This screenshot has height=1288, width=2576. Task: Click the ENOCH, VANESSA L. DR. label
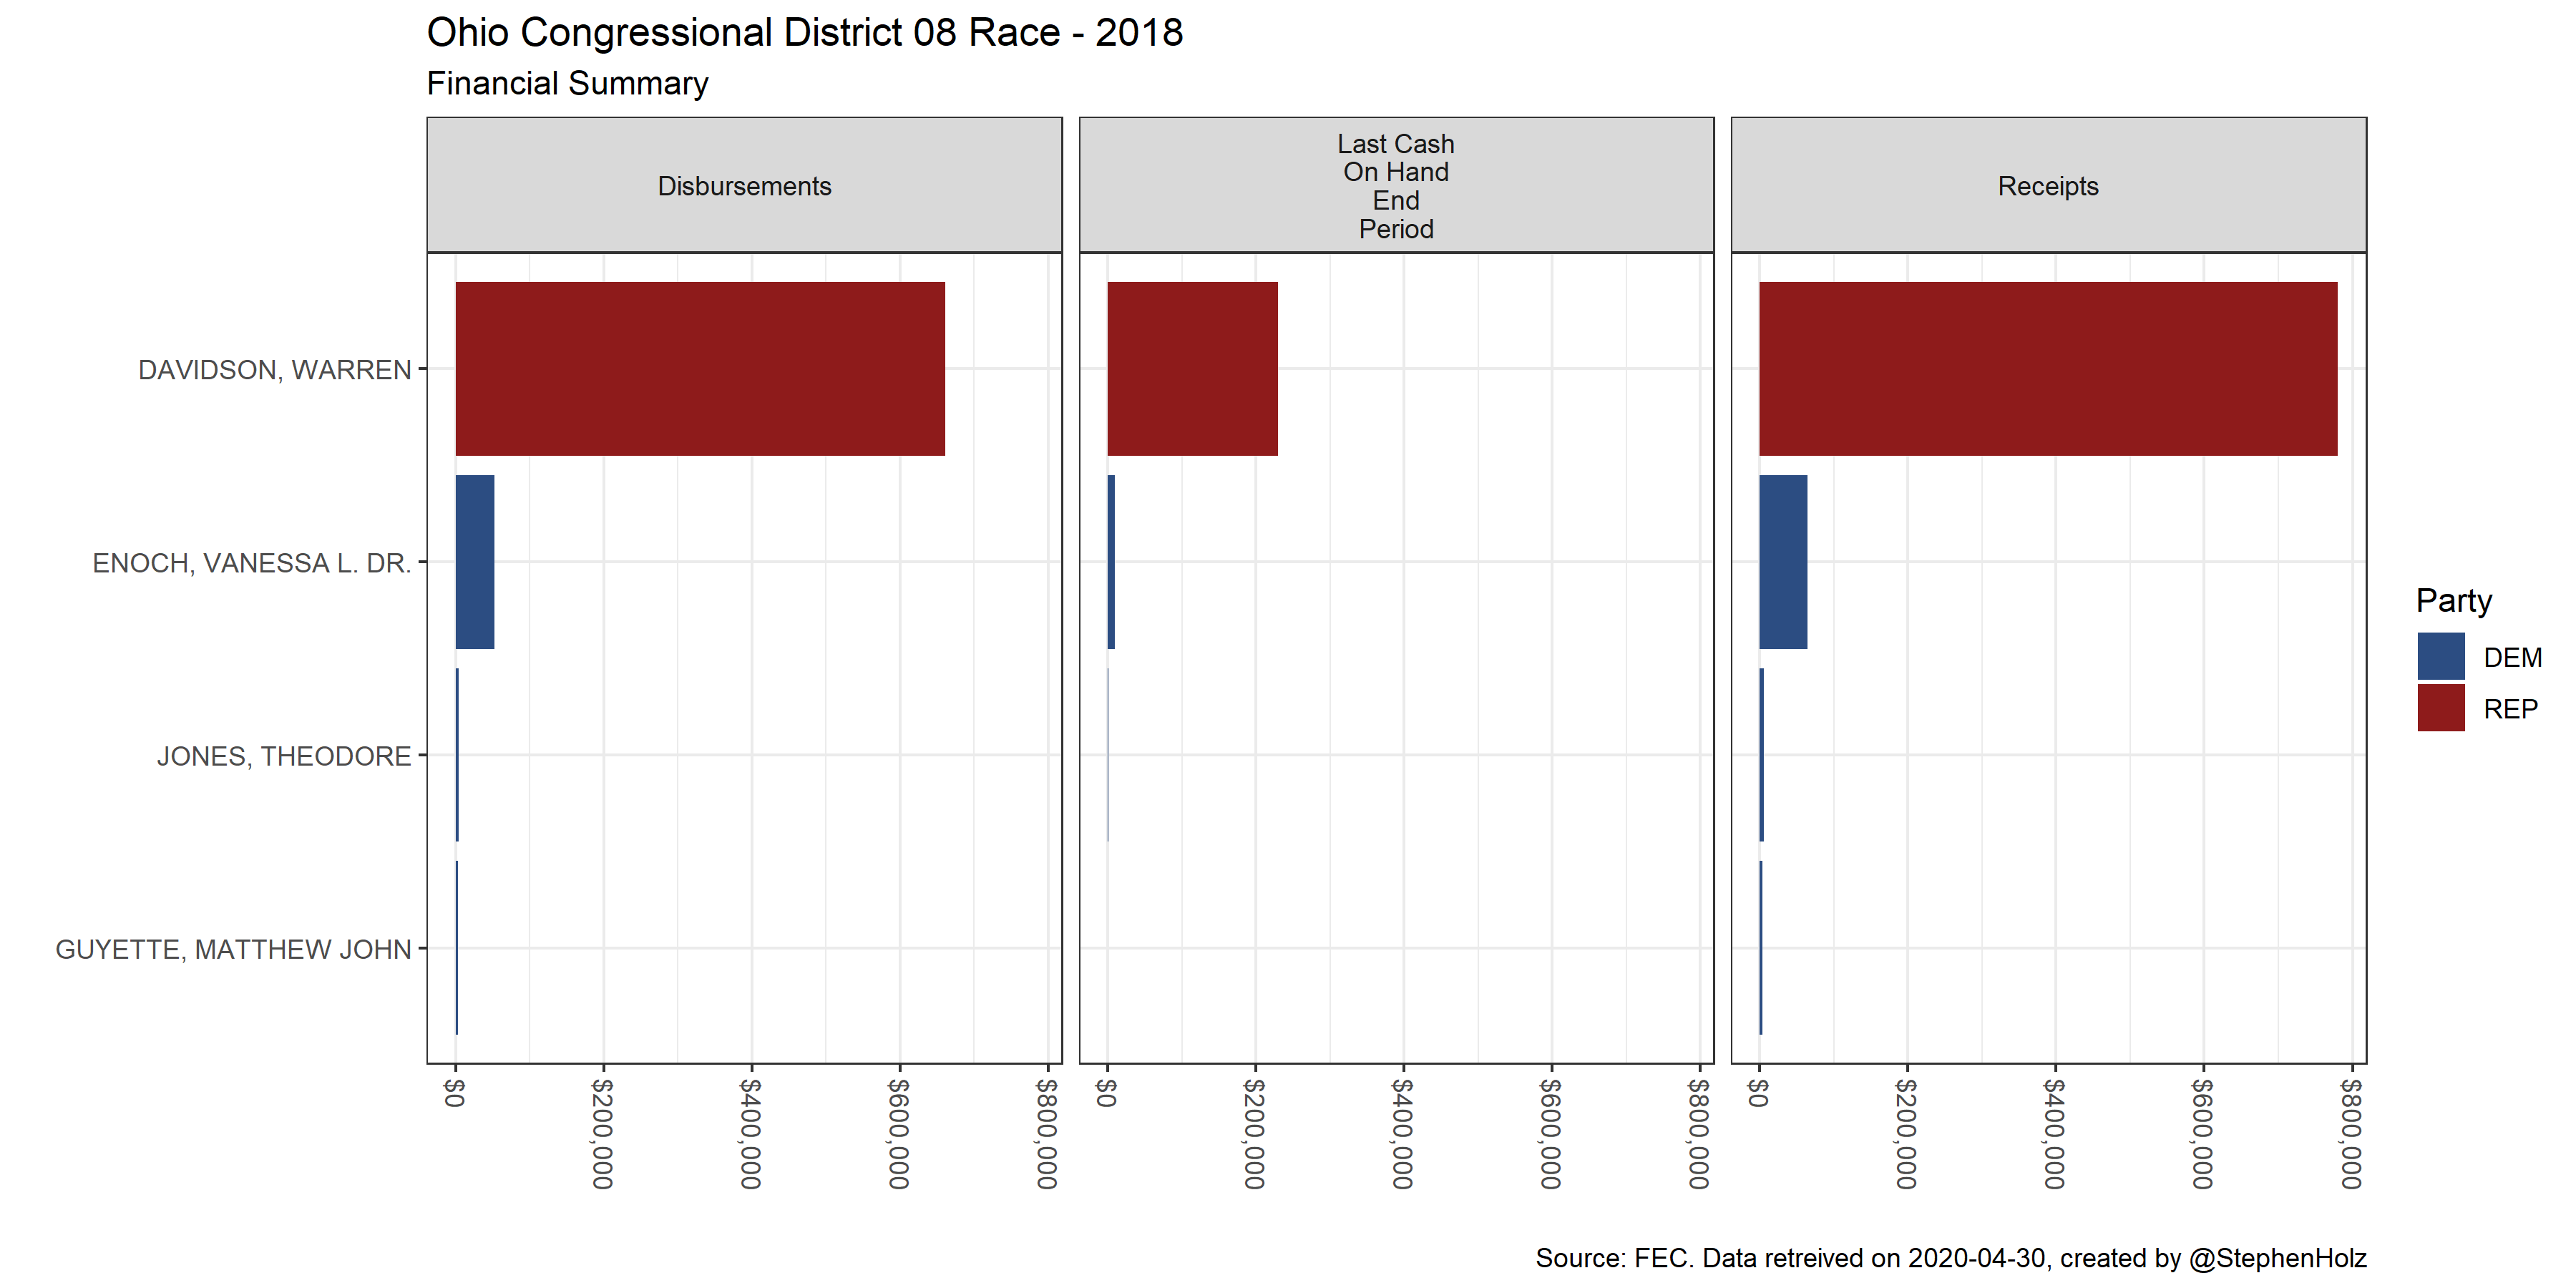coord(252,563)
